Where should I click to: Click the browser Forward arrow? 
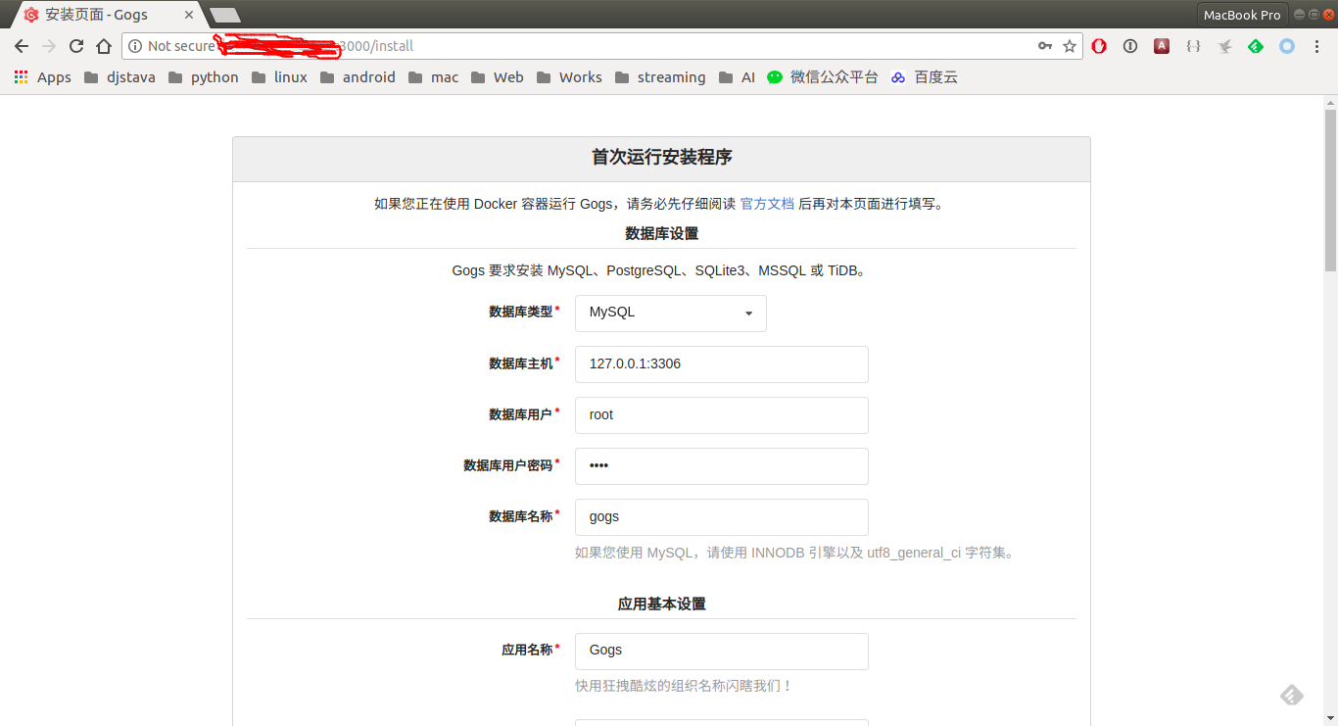(49, 46)
